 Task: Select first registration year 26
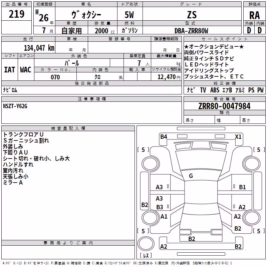click(44, 18)
